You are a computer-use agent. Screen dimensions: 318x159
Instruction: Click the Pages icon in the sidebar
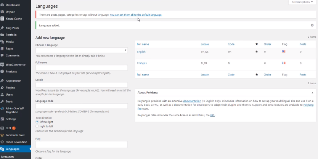(x=2, y=48)
